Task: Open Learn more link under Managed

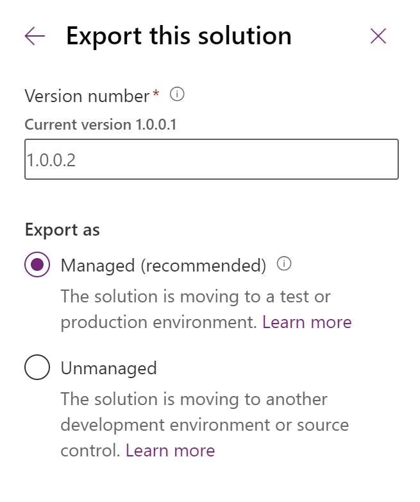Action: 307,322
